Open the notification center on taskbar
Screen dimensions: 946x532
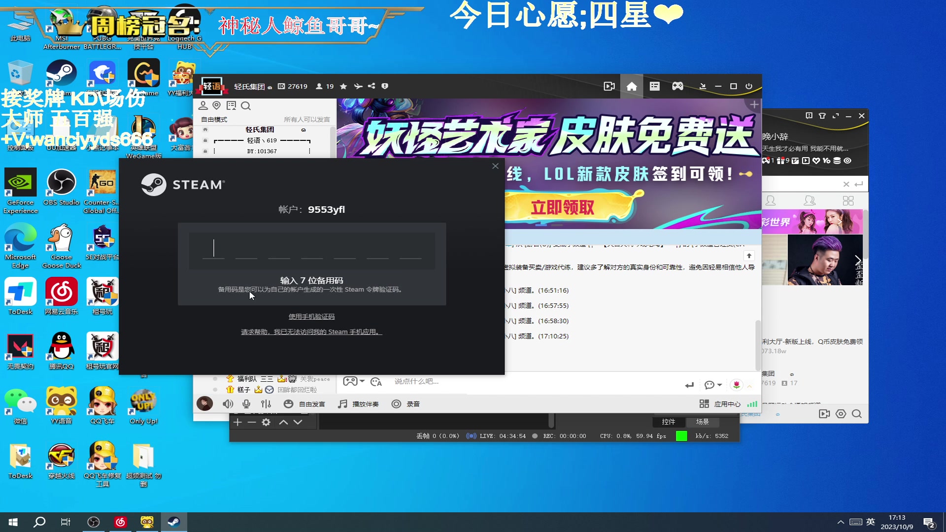929,523
